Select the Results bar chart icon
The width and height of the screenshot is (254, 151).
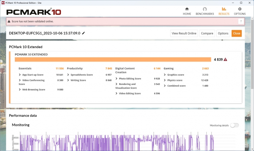click(224, 9)
